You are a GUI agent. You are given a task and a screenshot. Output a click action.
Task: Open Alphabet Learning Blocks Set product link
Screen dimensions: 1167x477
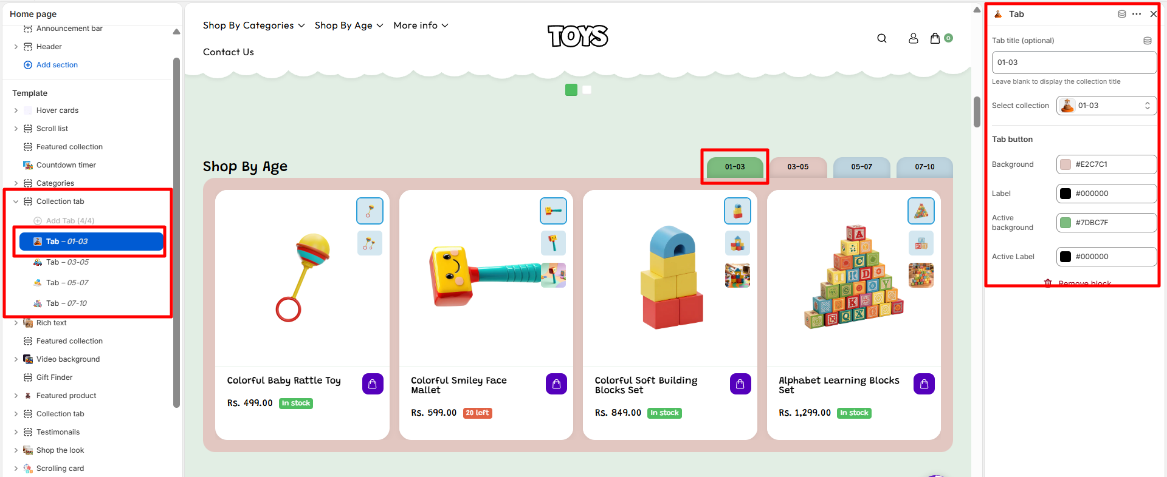[839, 385]
